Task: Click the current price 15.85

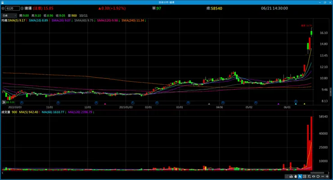Action: (x=49, y=8)
